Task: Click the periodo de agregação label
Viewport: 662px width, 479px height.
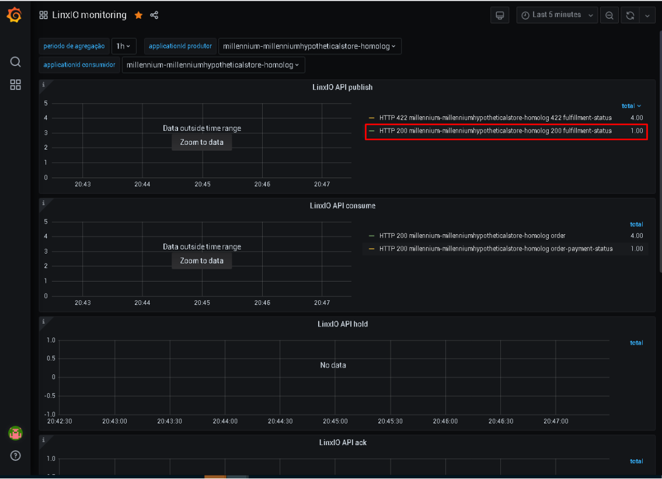Action: (74, 46)
